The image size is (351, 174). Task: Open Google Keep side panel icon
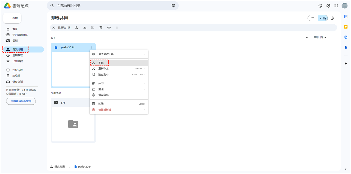point(346,27)
